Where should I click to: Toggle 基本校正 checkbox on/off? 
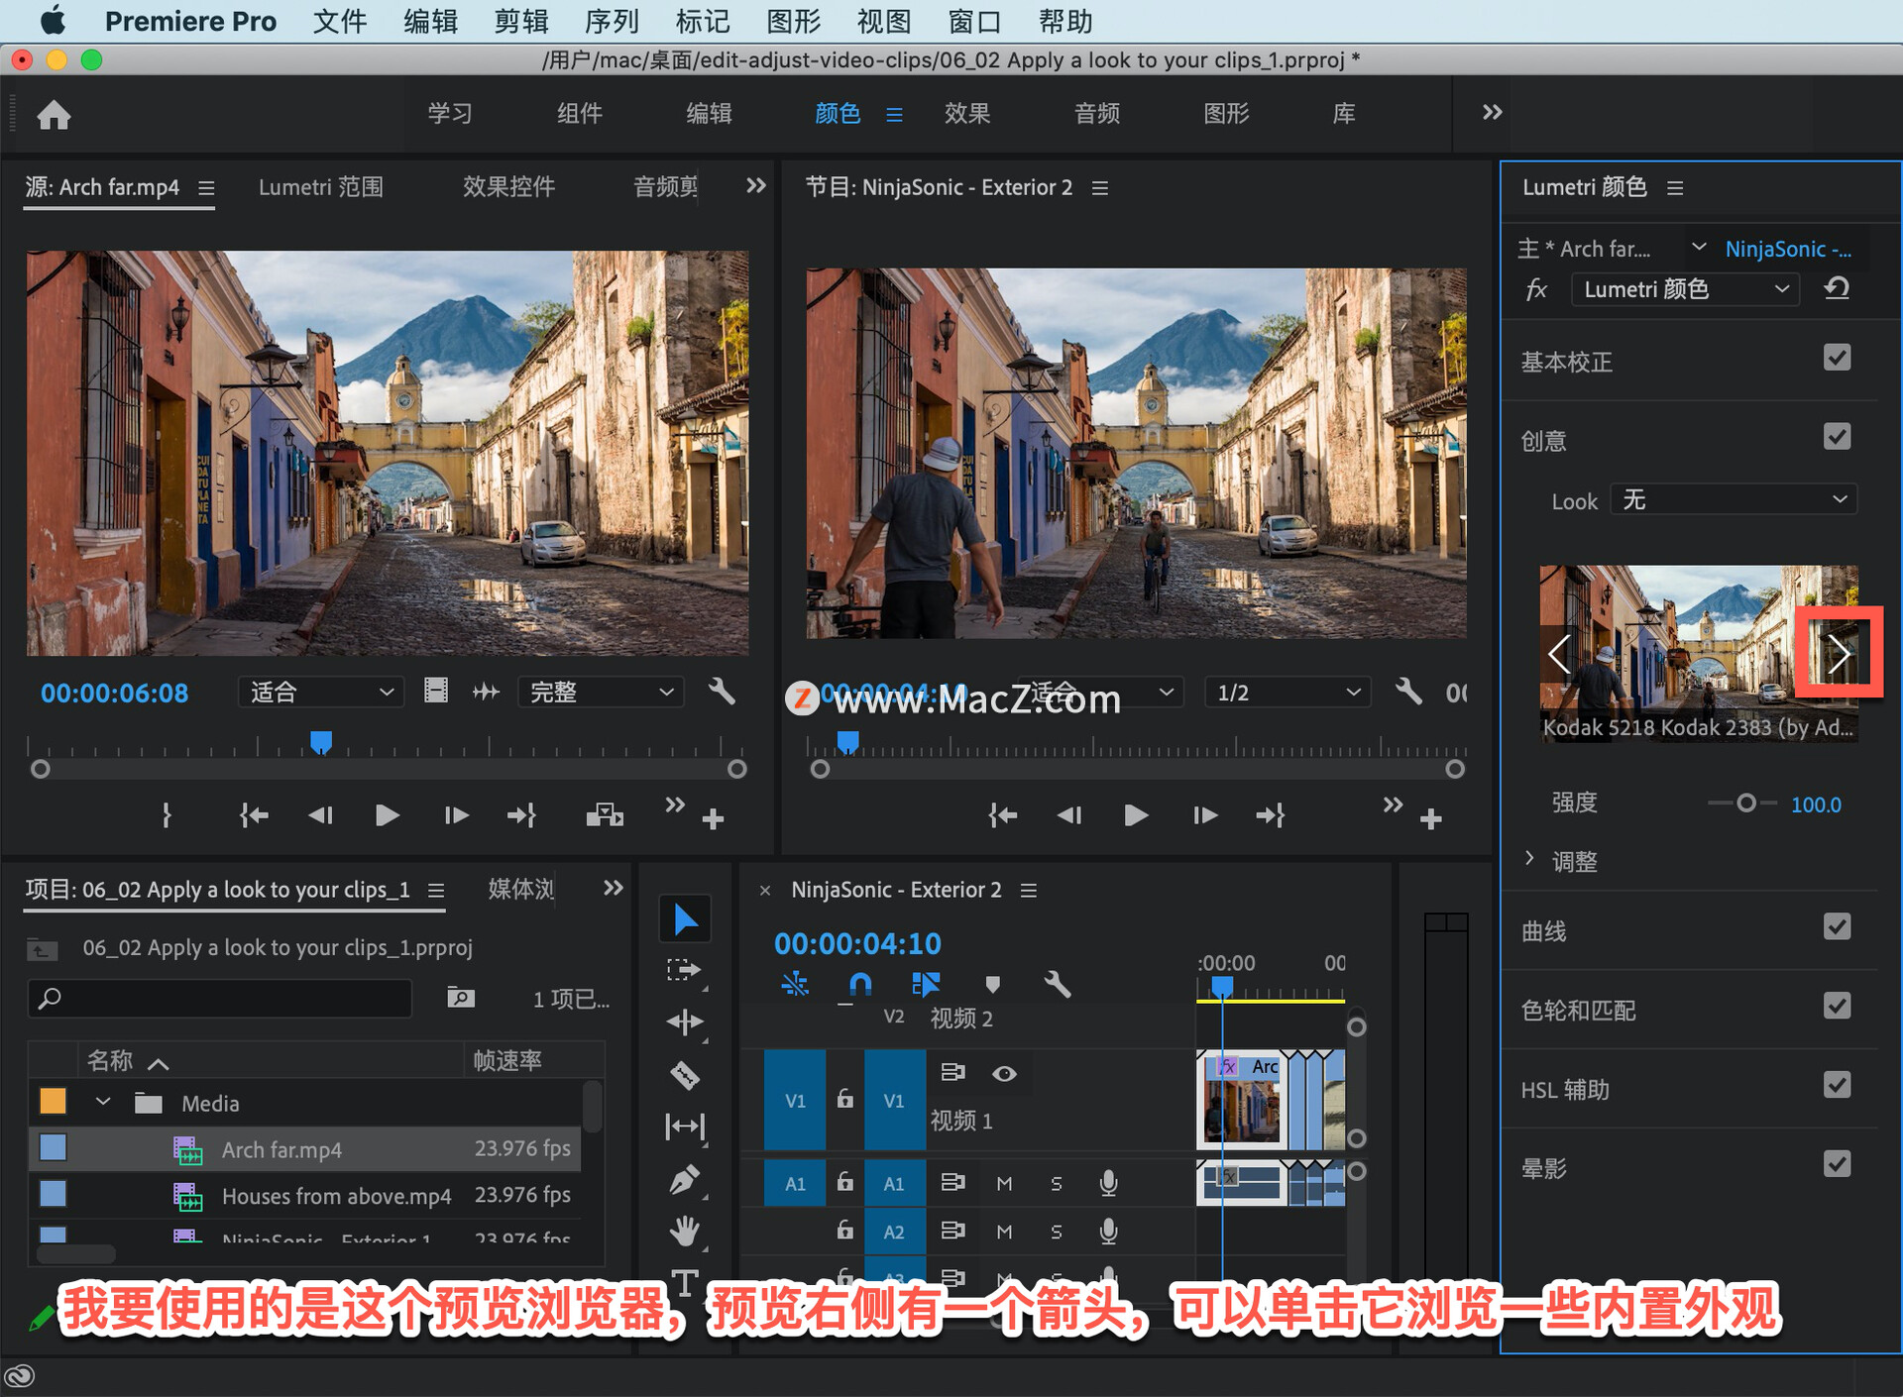[1849, 361]
